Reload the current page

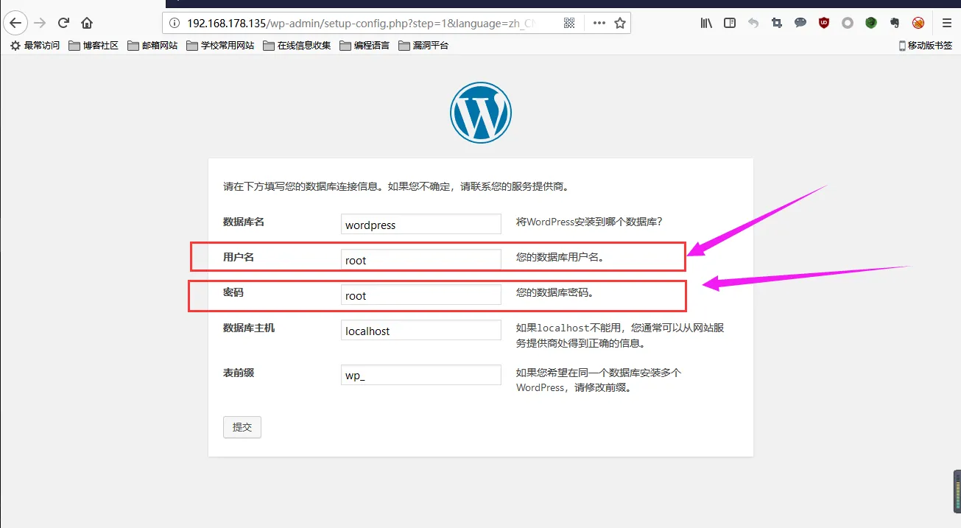[x=63, y=23]
